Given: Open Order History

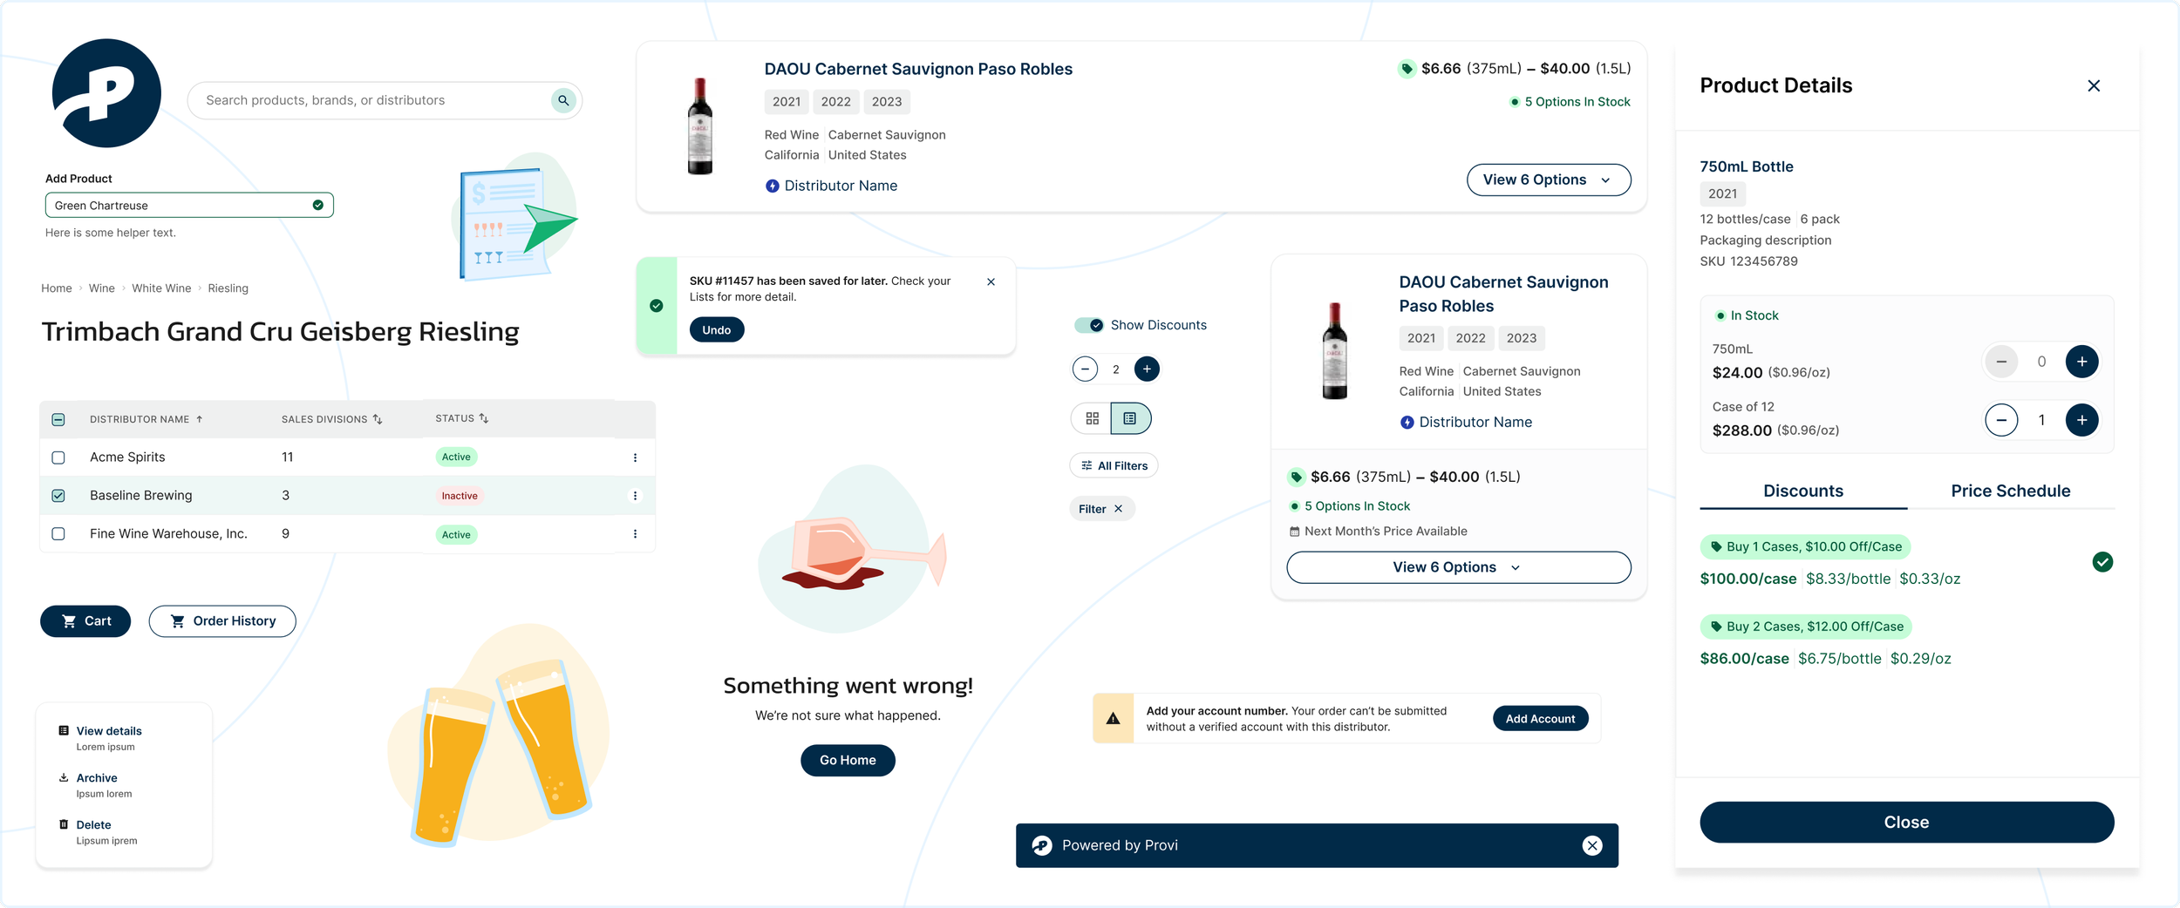Looking at the screenshot, I should (x=222, y=621).
